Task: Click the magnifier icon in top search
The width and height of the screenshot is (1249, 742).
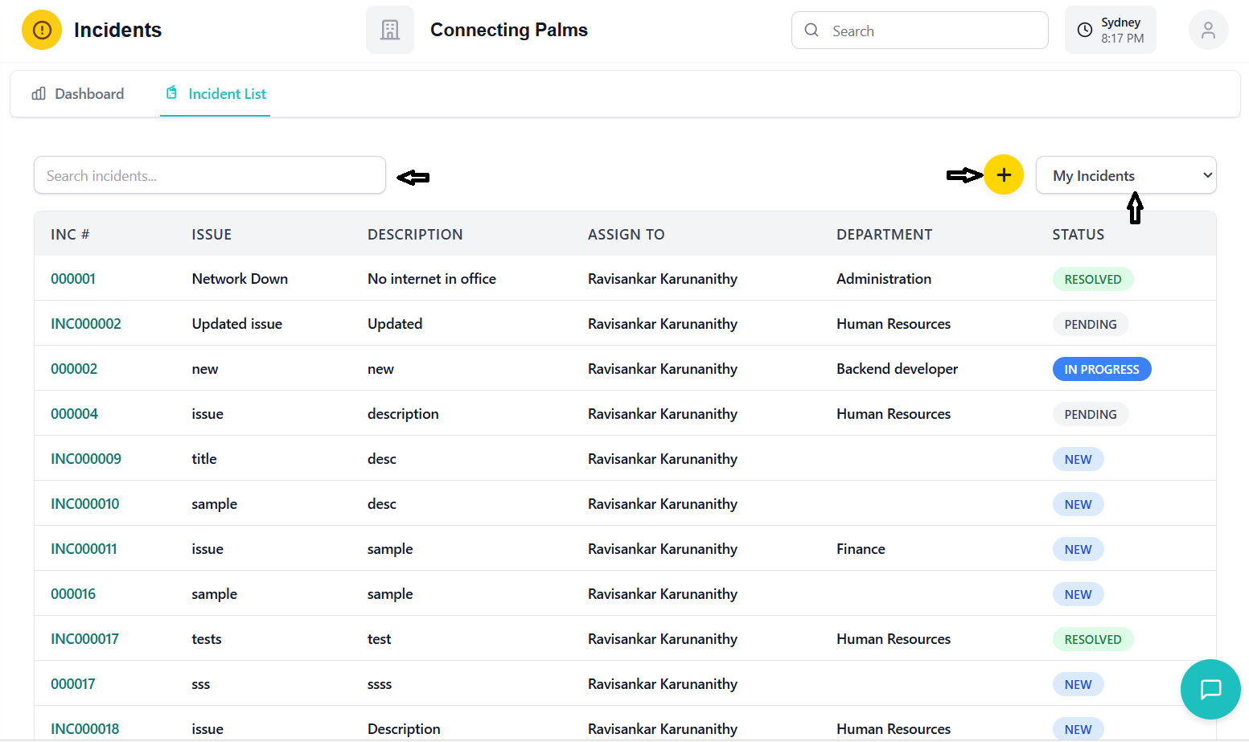Action: tap(811, 31)
